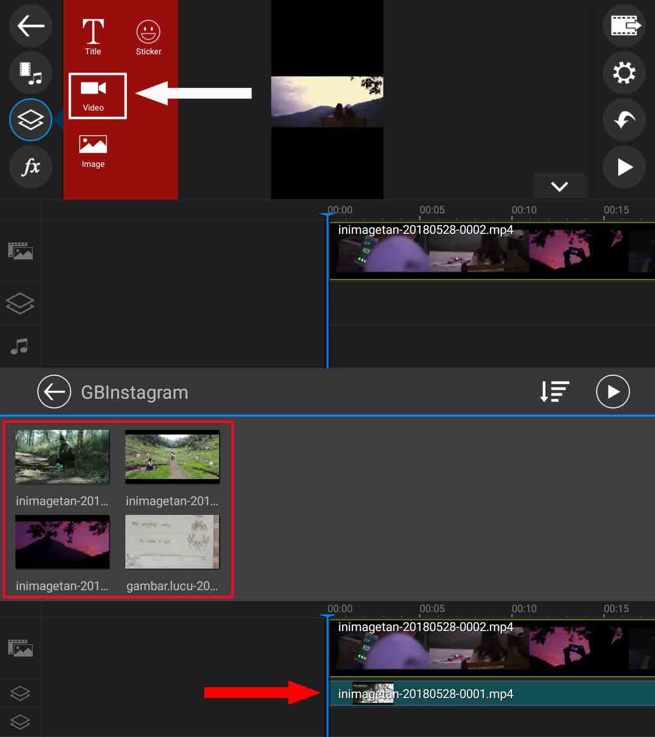Click the 00:05 mark on the lower ruler

click(432, 609)
